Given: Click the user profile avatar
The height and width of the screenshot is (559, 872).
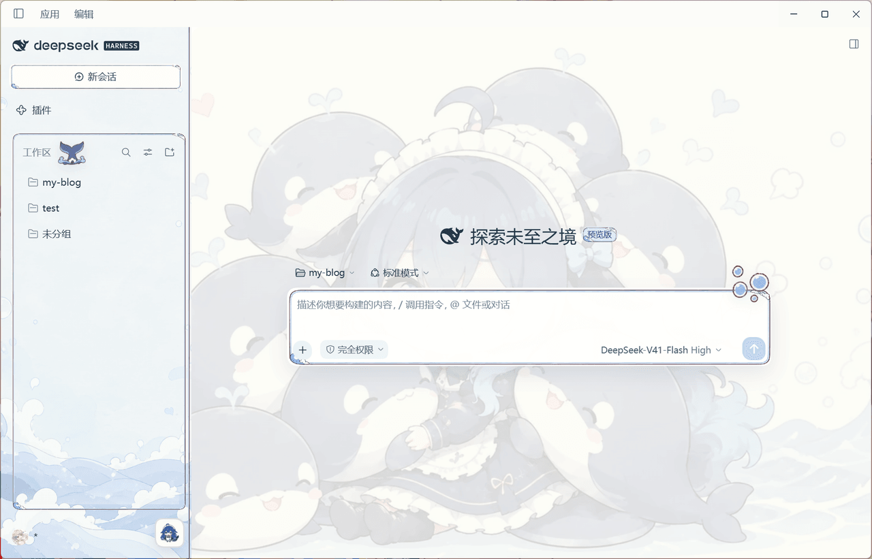Looking at the screenshot, I should 20,537.
